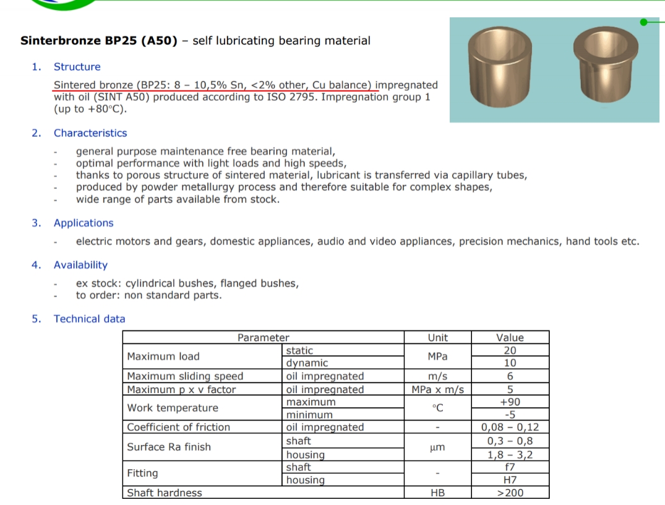The height and width of the screenshot is (505, 665).
Task: Click the ISO 2795 impregnation sentence
Action: (x=242, y=97)
